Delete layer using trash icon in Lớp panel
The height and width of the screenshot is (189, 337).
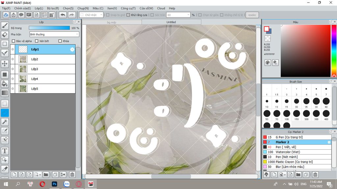click(x=72, y=175)
